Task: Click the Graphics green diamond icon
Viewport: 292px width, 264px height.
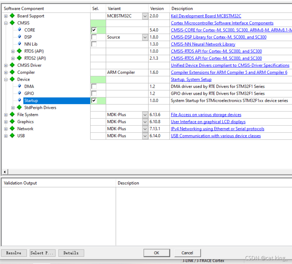Action: 12,122
